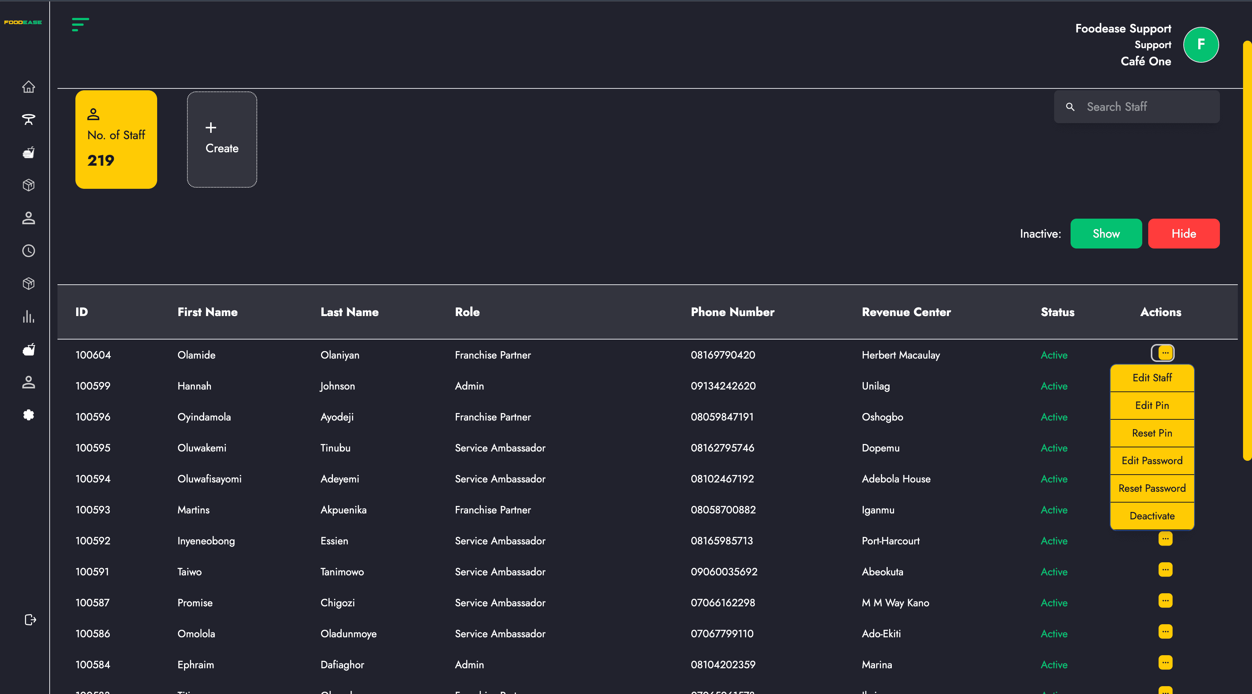Open the clock icon in sidebar

point(29,251)
